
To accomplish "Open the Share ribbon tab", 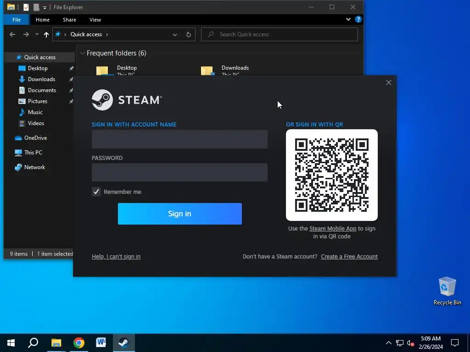I will tap(69, 20).
